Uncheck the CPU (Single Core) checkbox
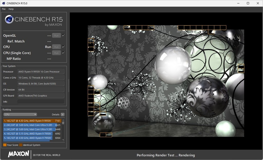Screen dimensions: 263x160 pyautogui.click(x=63, y=53)
